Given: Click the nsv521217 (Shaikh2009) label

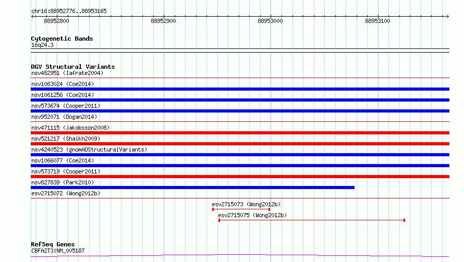Looking at the screenshot, I should pyautogui.click(x=66, y=139).
